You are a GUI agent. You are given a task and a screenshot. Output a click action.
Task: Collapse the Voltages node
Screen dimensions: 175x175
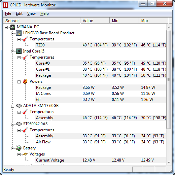coord(19,154)
